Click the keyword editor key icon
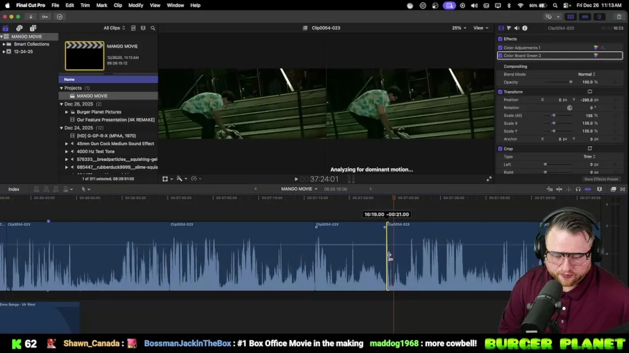 click(45, 17)
